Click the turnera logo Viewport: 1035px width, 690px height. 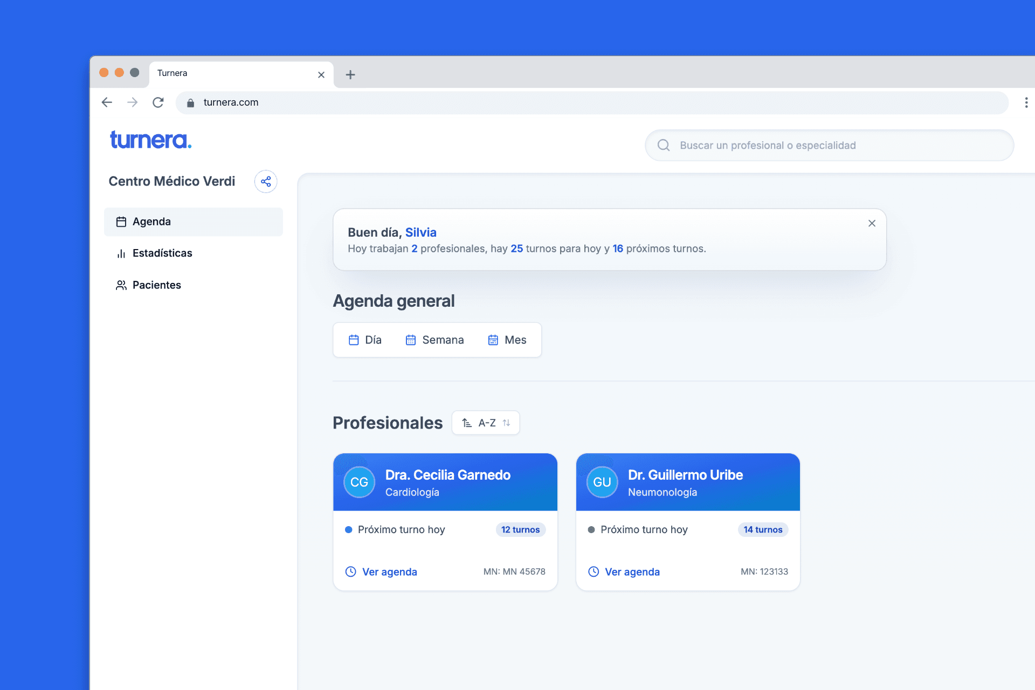click(x=150, y=139)
